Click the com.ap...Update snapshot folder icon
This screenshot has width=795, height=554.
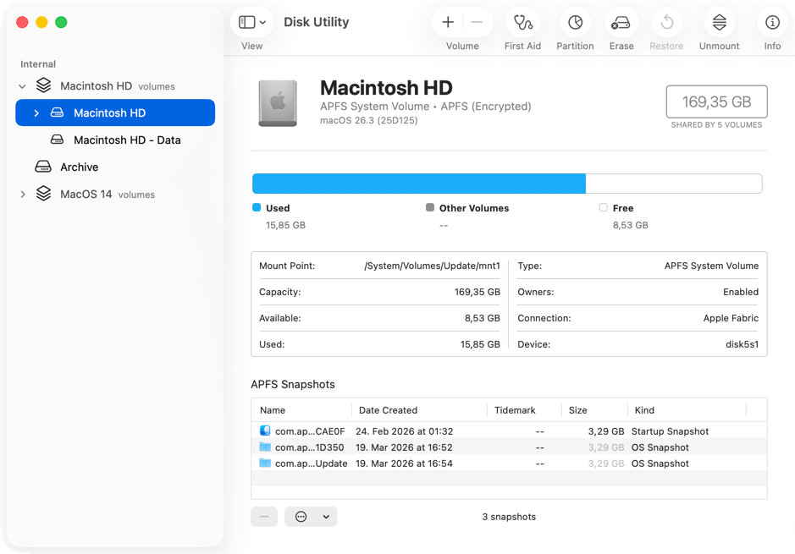point(265,463)
